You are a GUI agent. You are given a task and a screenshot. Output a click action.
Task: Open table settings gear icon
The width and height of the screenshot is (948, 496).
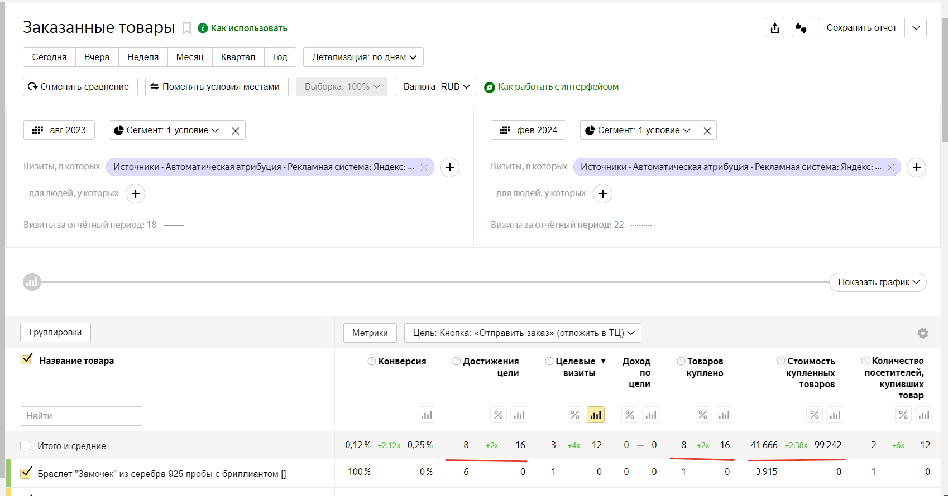(922, 333)
